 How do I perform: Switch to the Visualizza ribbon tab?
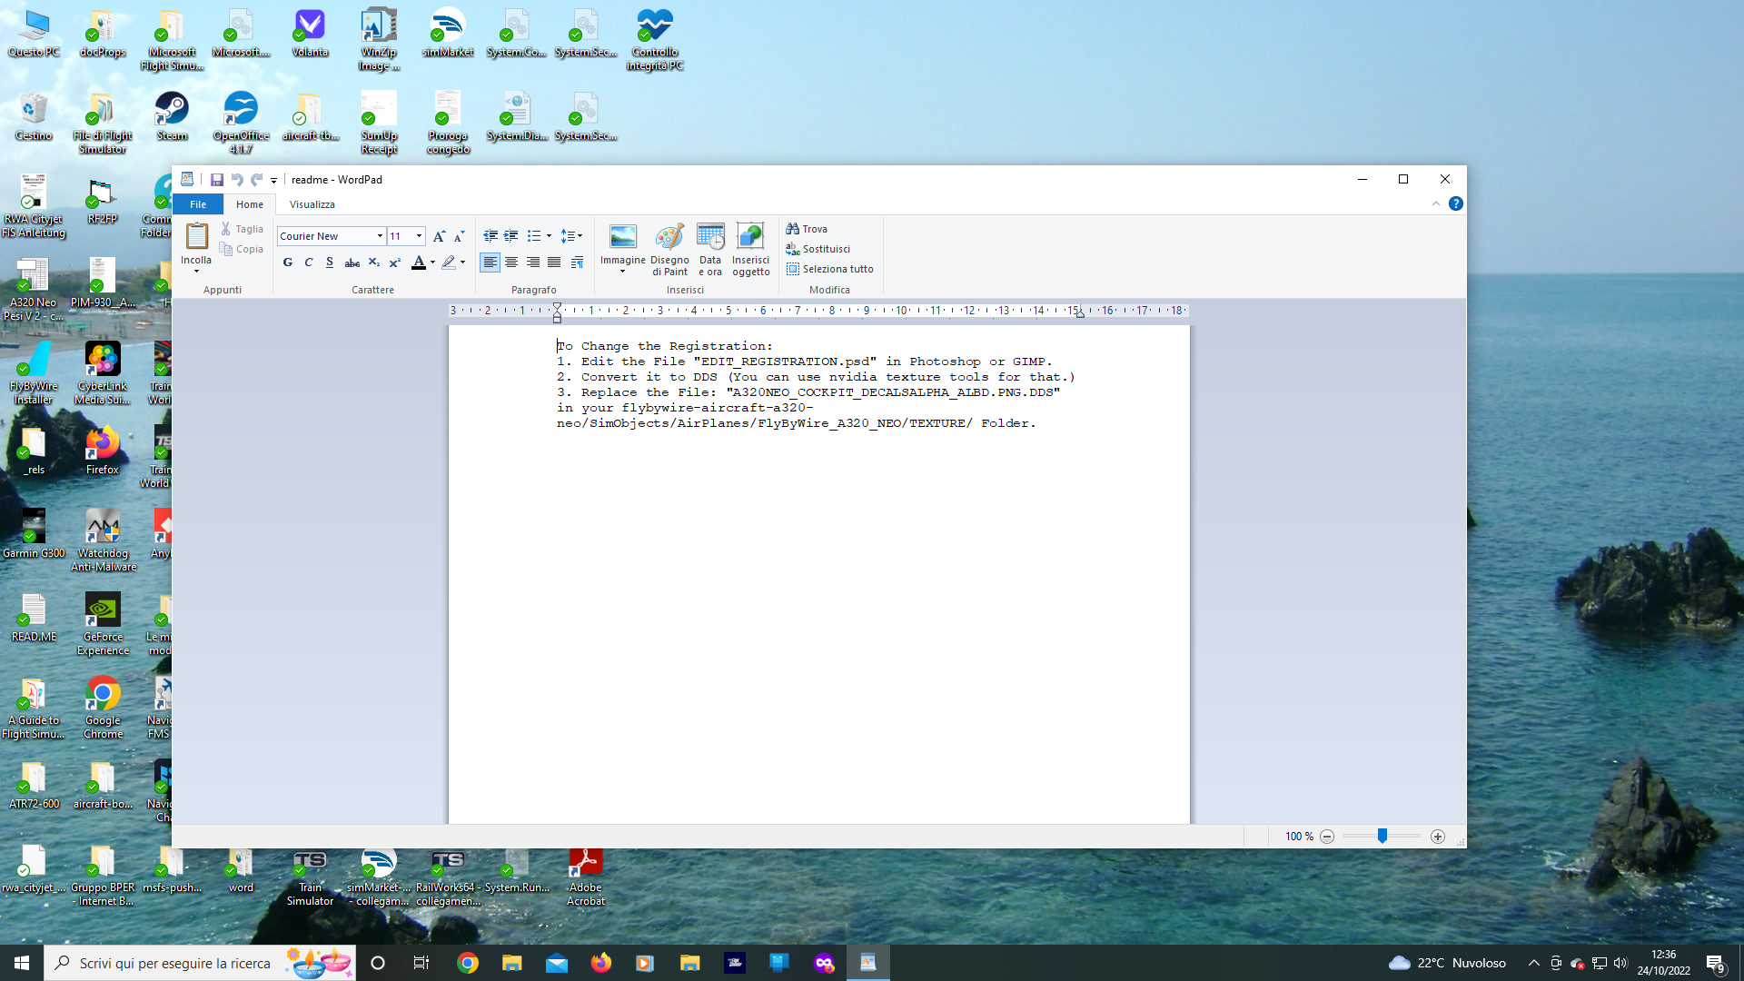click(312, 204)
